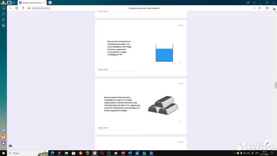Open PowerPoint from taskbar
Image resolution: width=277 pixels, height=156 pixels.
click(x=123, y=153)
